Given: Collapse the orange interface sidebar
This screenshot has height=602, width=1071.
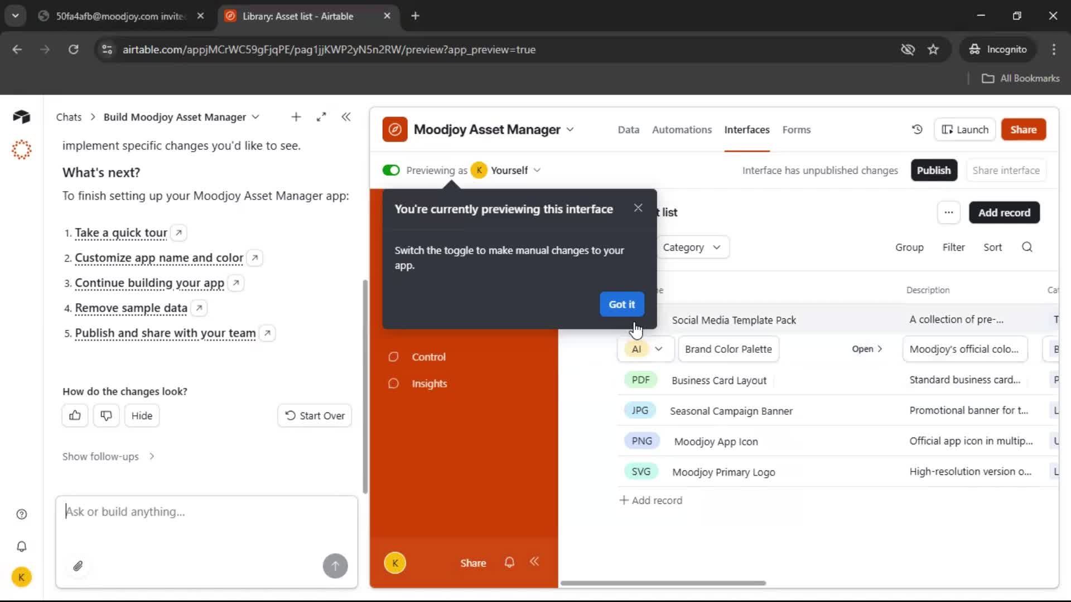Looking at the screenshot, I should [534, 561].
